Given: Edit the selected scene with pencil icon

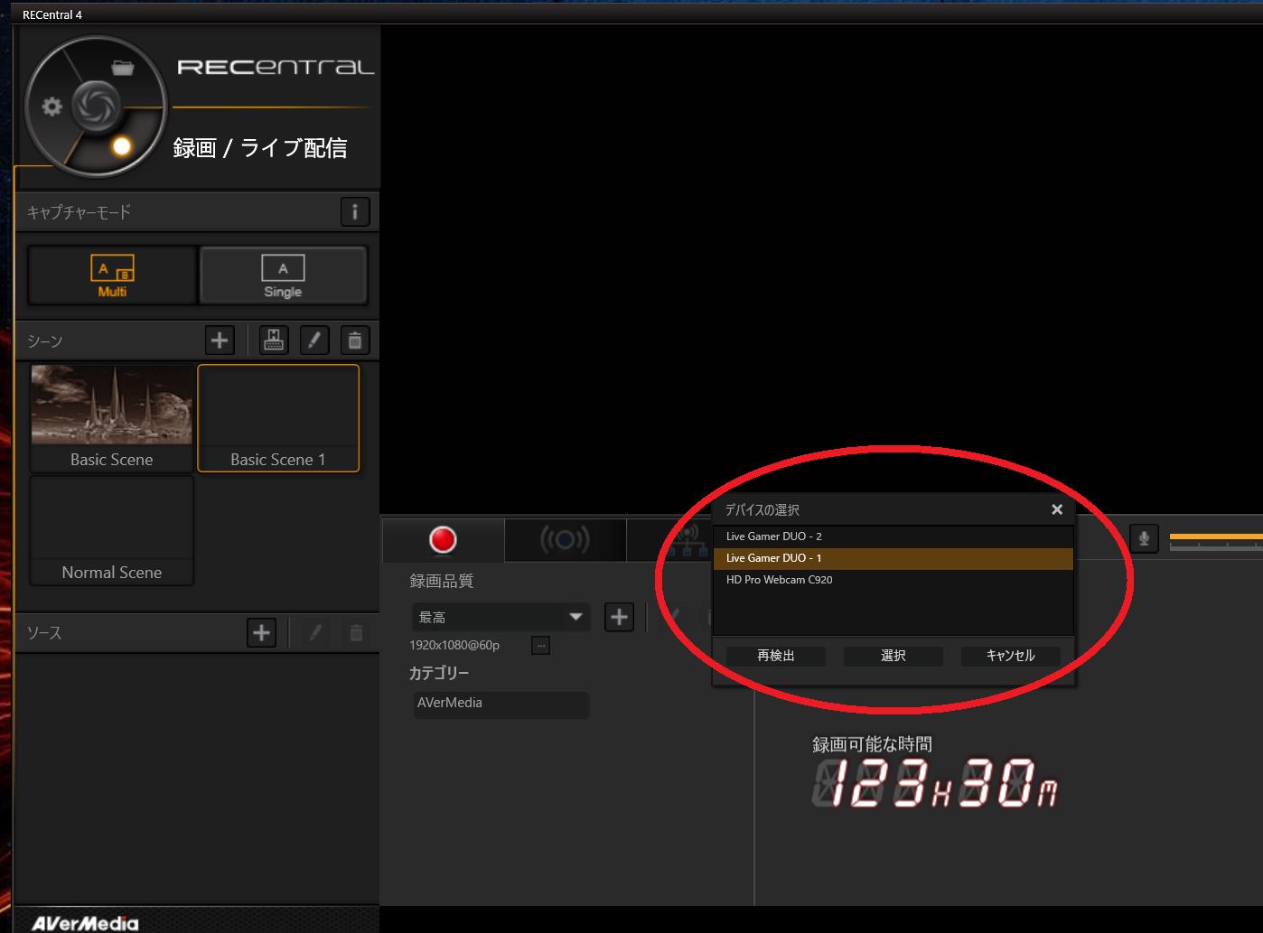Looking at the screenshot, I should coord(314,341).
